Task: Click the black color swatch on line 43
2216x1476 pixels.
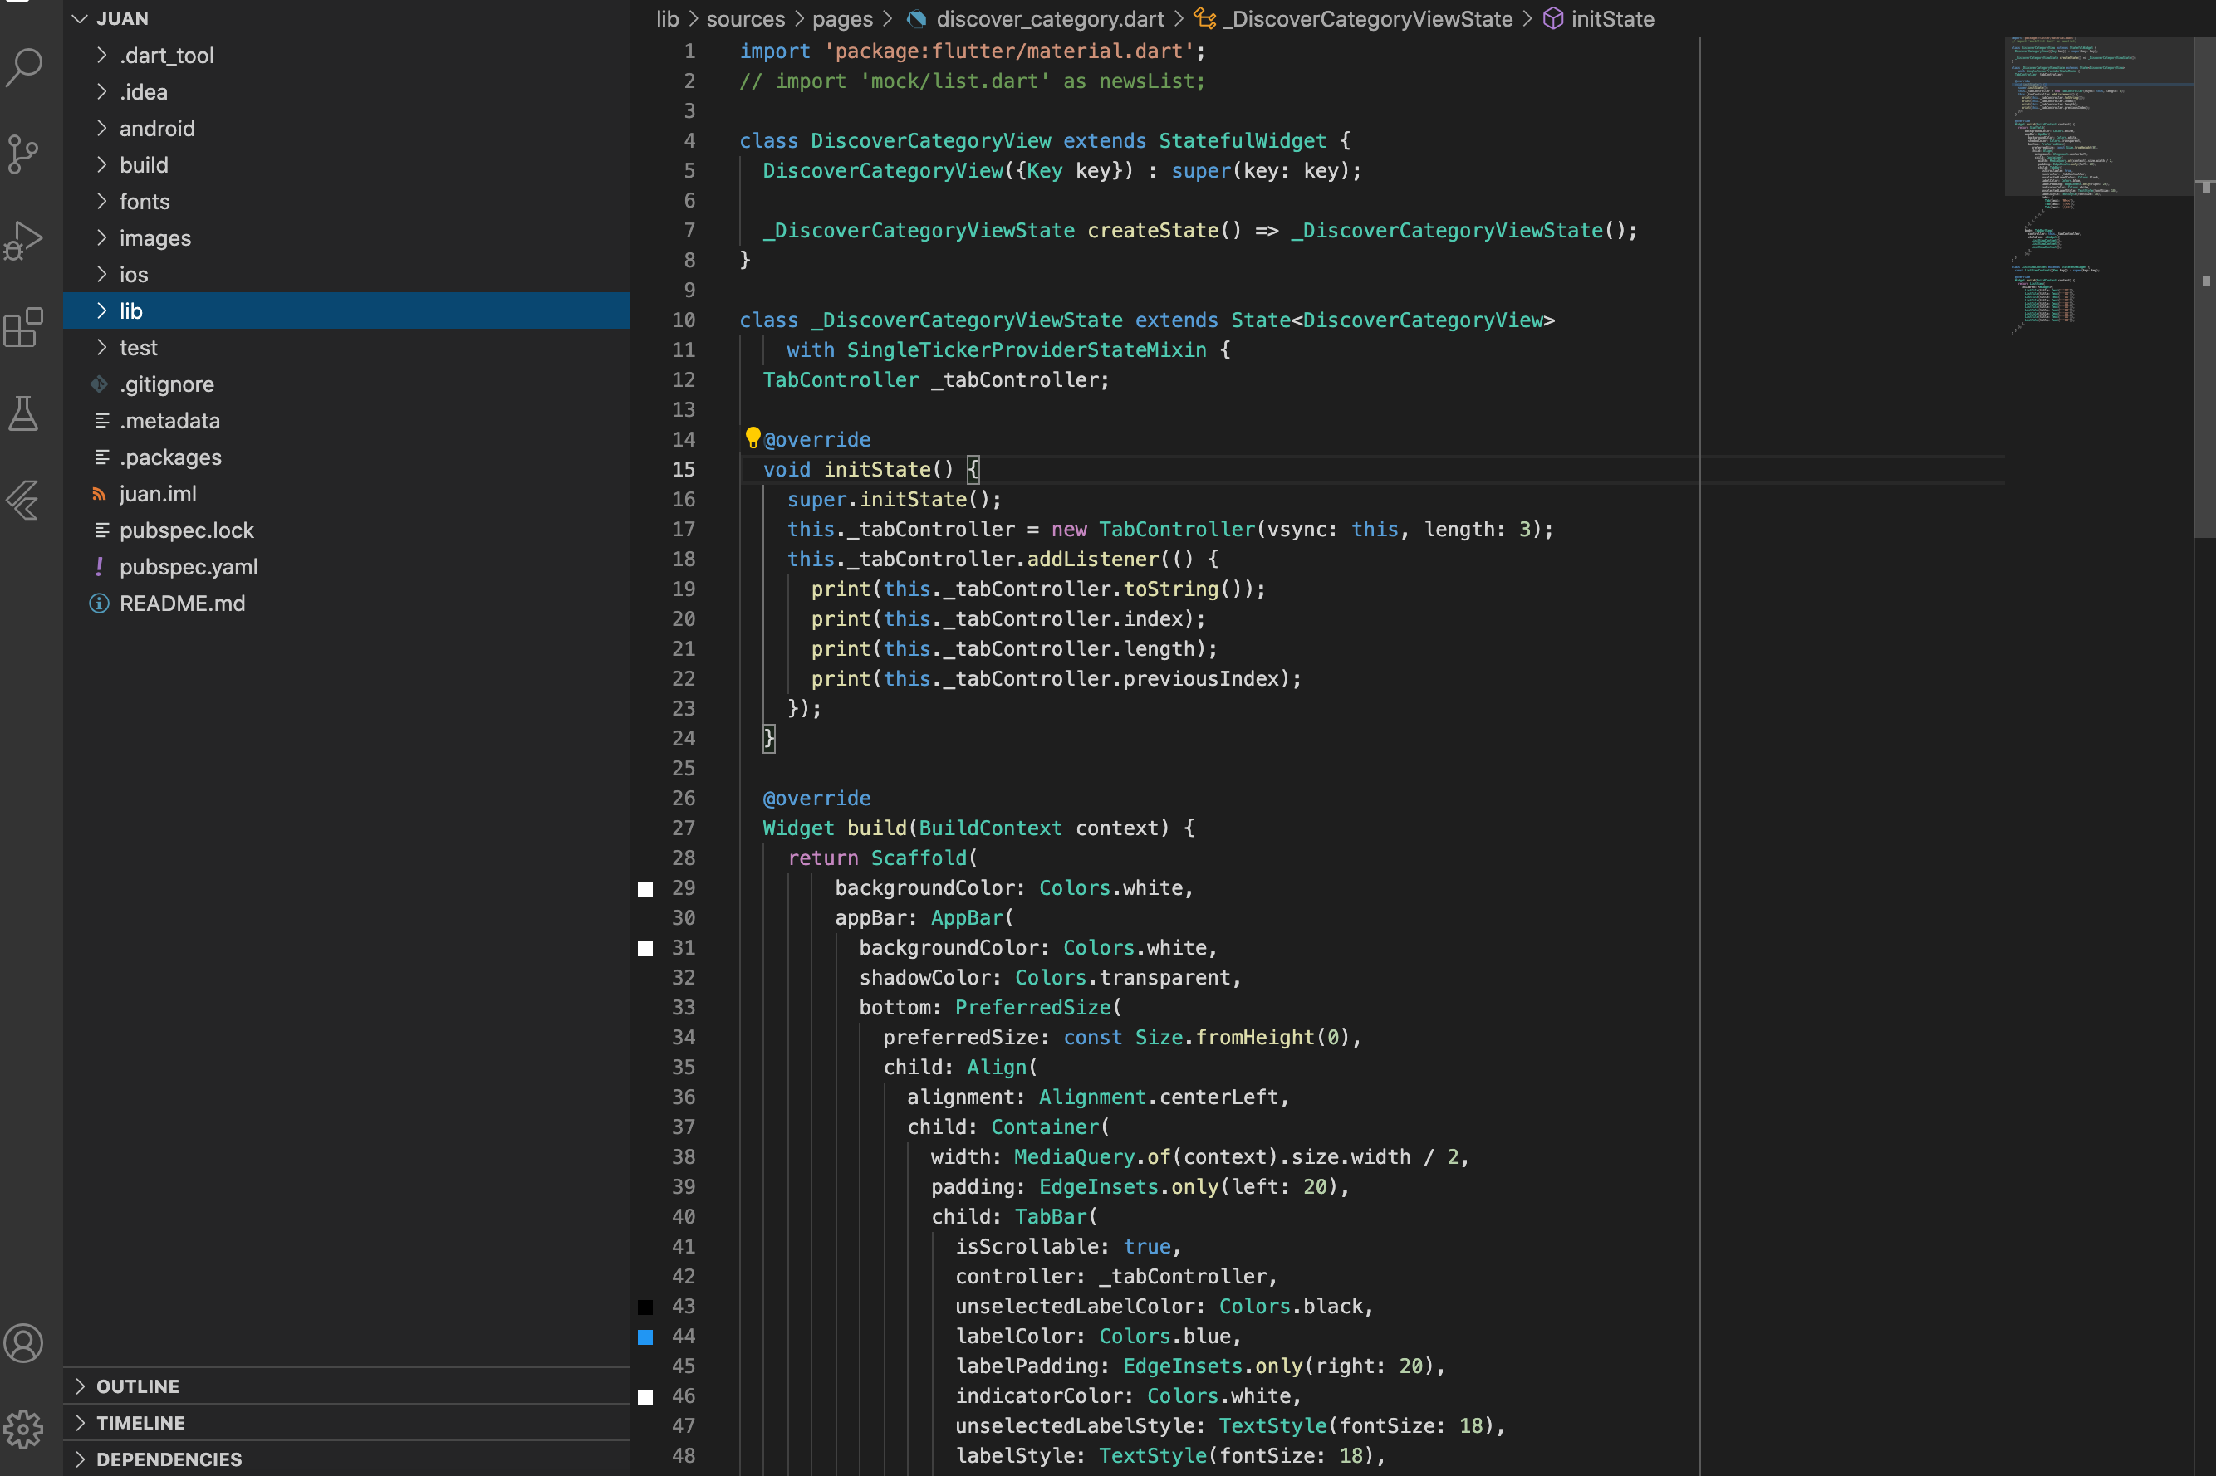Action: (x=645, y=1307)
